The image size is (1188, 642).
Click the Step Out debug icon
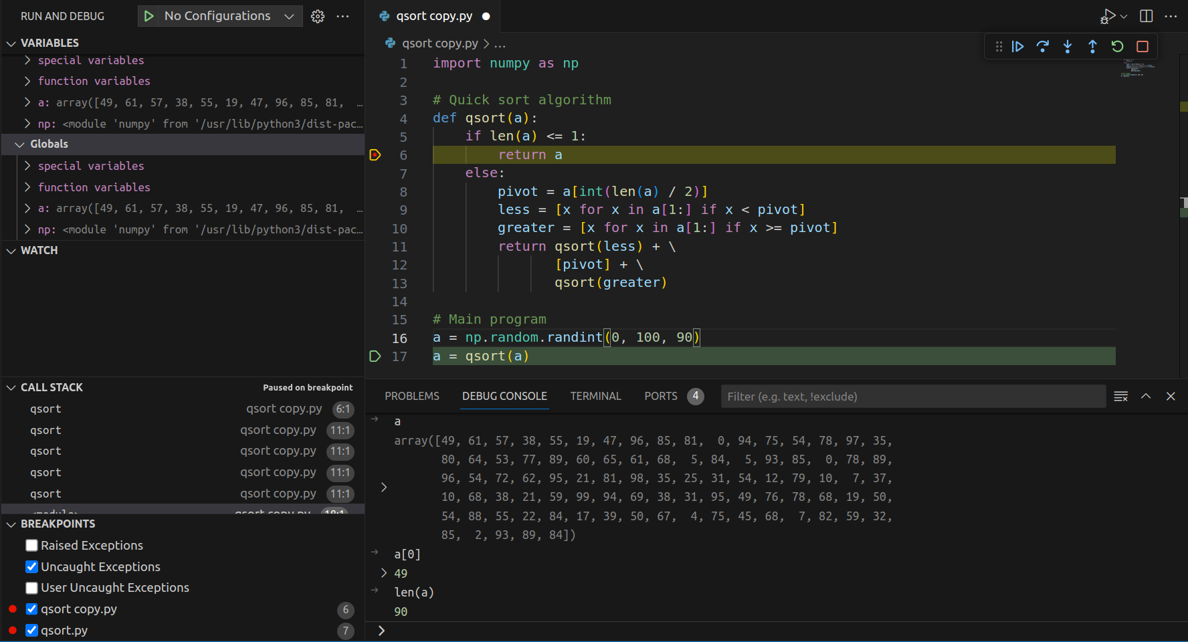click(1092, 46)
